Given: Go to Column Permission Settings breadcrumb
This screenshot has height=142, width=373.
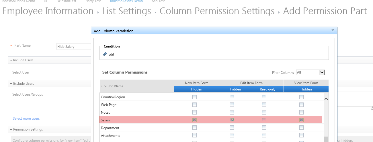Looking at the screenshot, I should tap(217, 11).
